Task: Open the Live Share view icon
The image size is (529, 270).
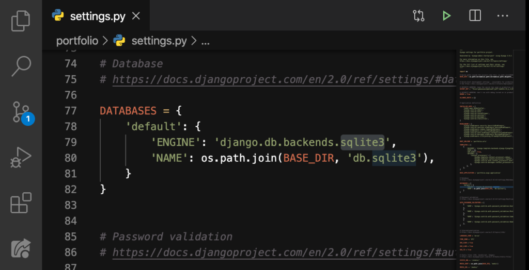Action: pyautogui.click(x=21, y=248)
